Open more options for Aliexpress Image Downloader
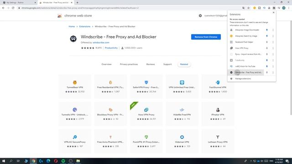 point(273,30)
